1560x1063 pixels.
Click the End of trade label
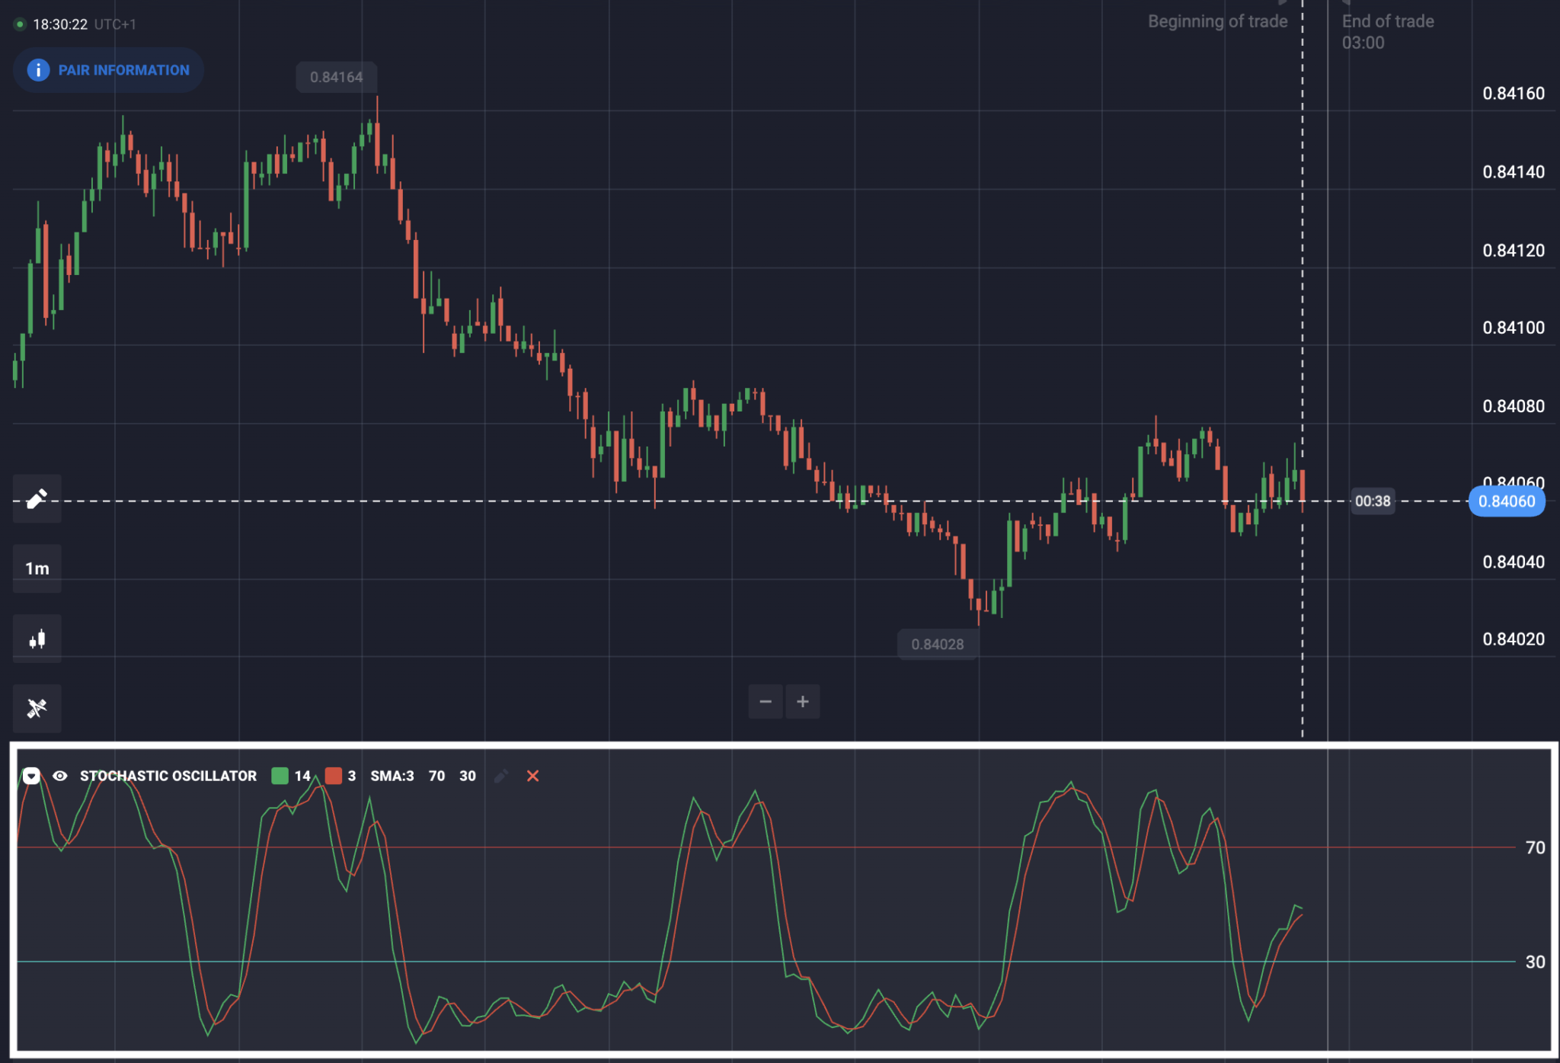(1388, 21)
